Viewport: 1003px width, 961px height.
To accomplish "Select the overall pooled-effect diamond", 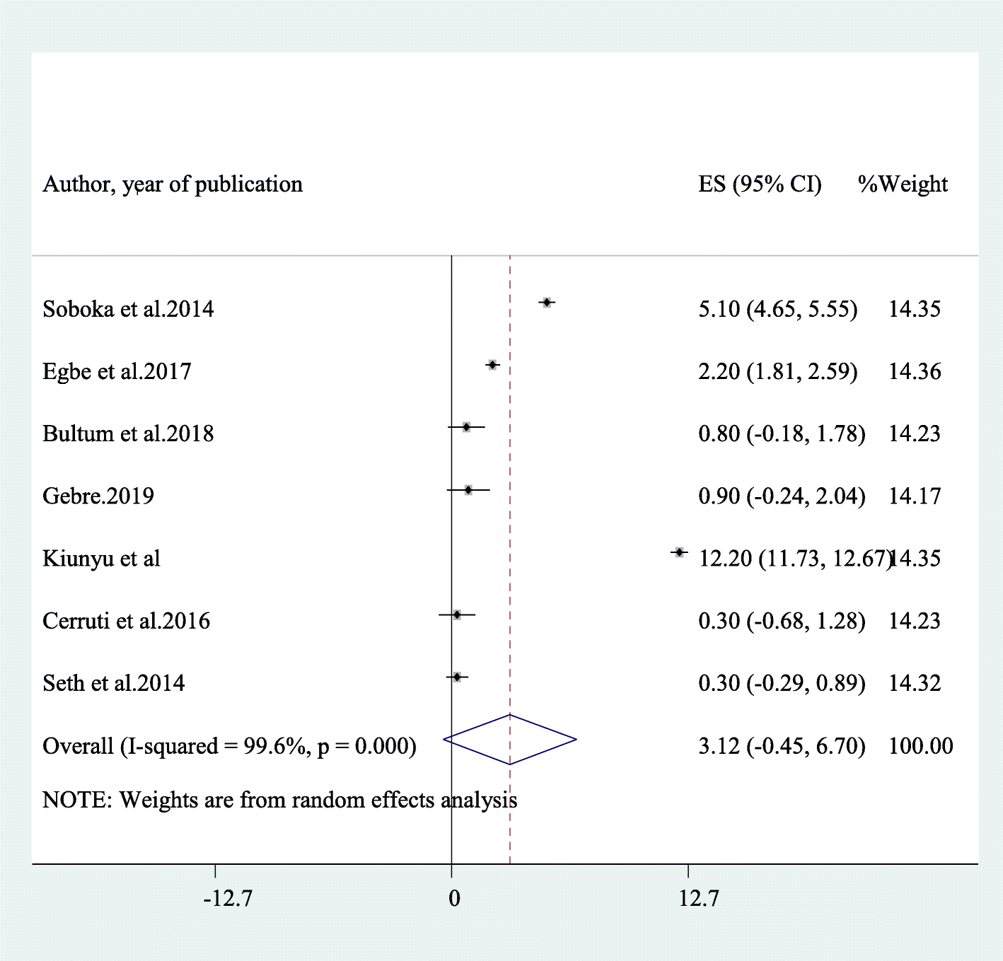I will pyautogui.click(x=510, y=740).
